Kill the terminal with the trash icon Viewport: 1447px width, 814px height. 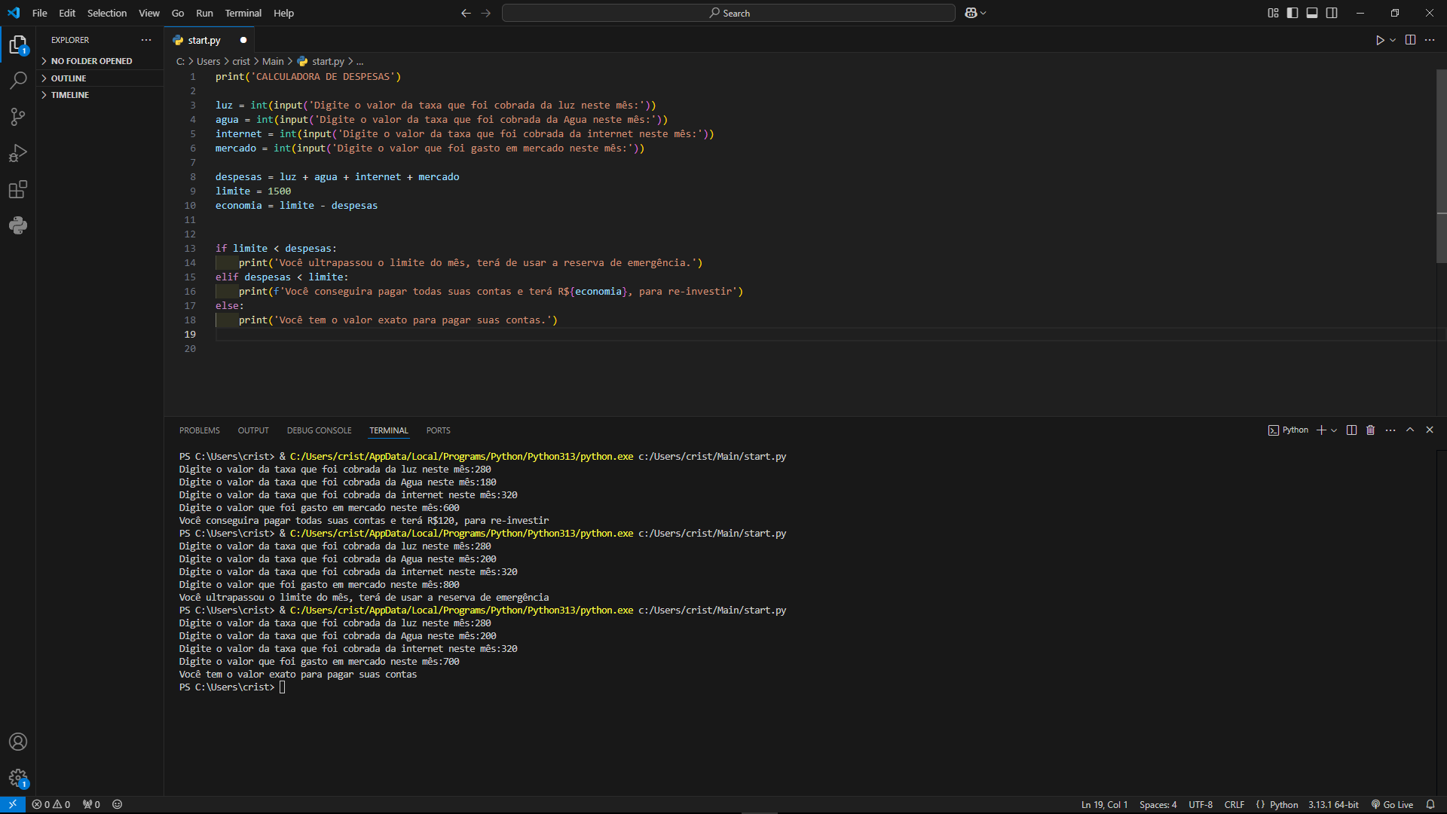pos(1371,430)
